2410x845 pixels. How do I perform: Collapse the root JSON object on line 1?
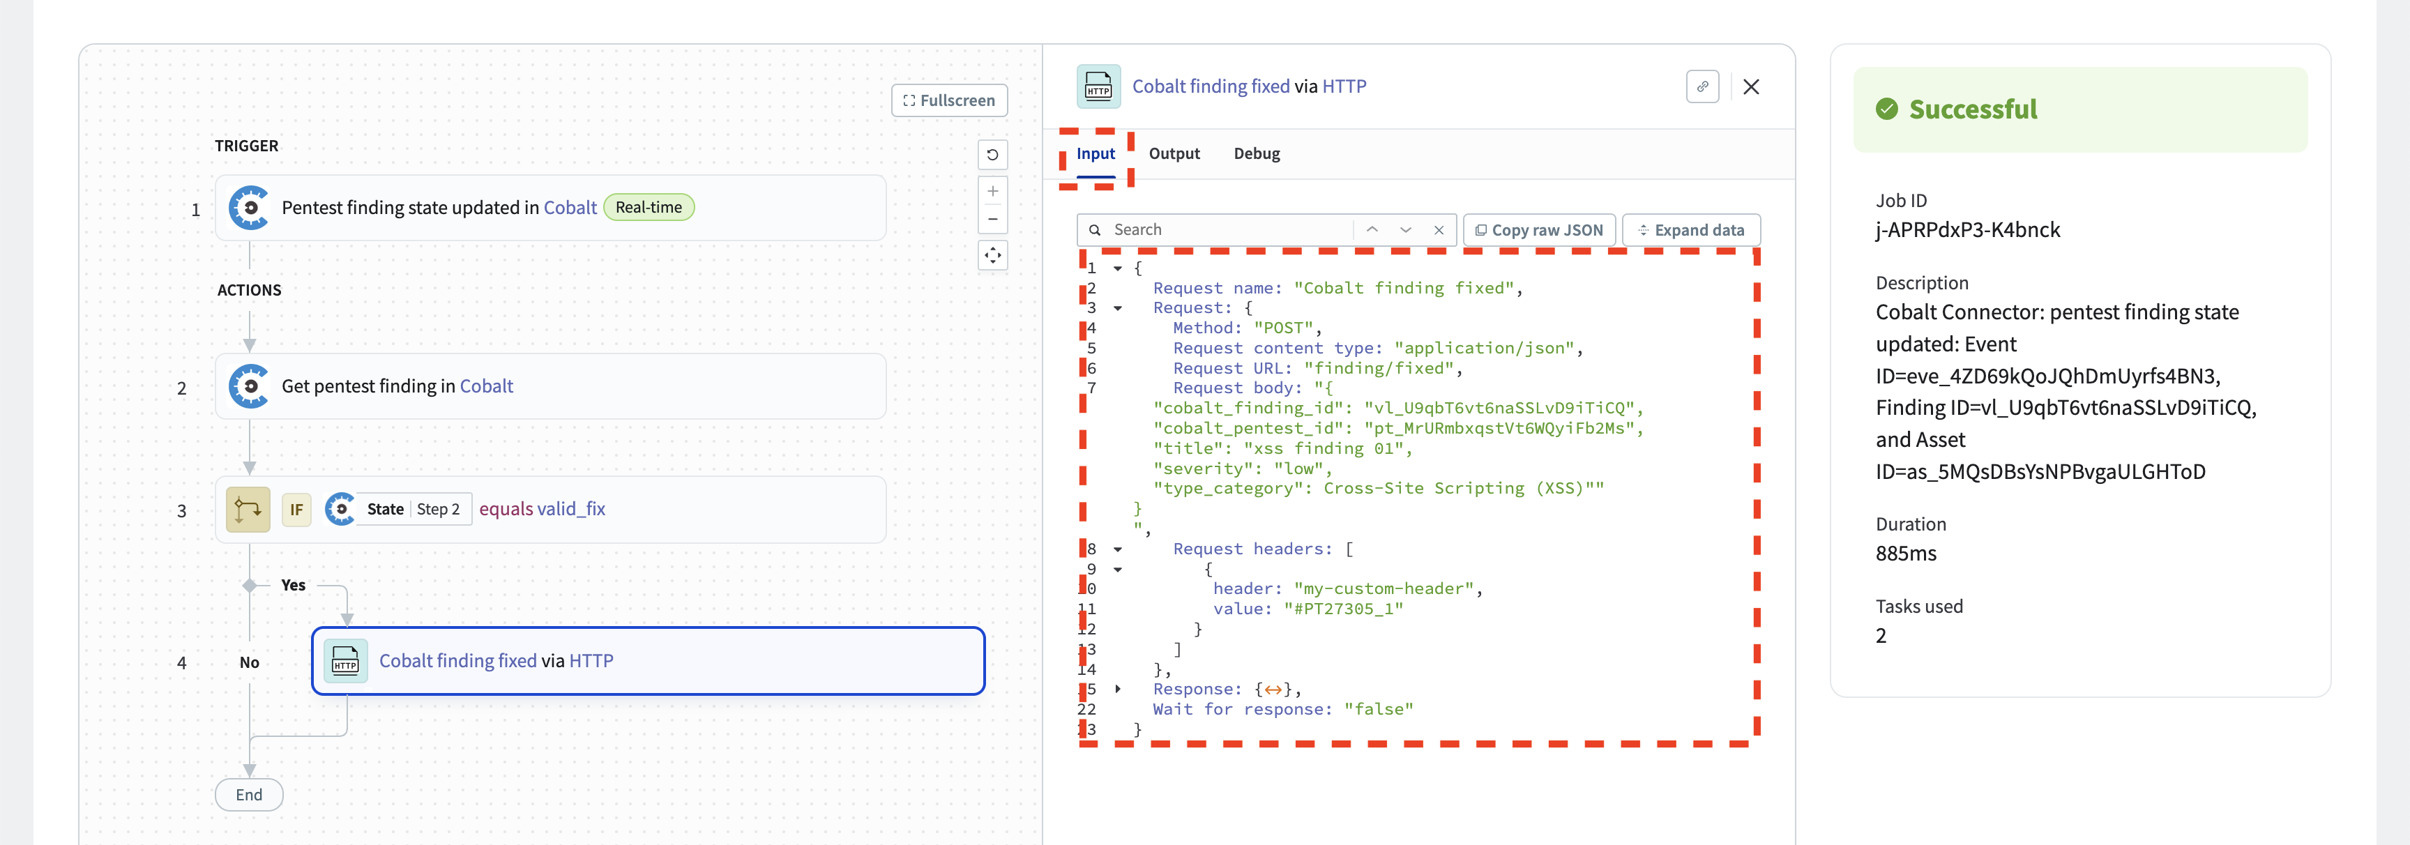coord(1117,268)
